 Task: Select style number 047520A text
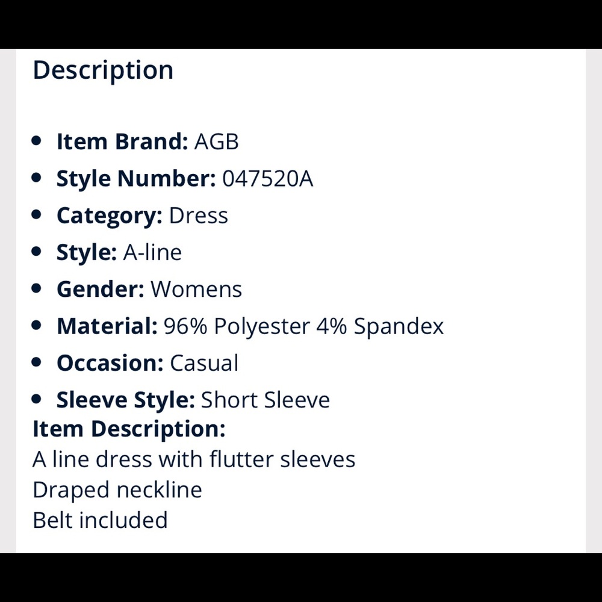268,179
